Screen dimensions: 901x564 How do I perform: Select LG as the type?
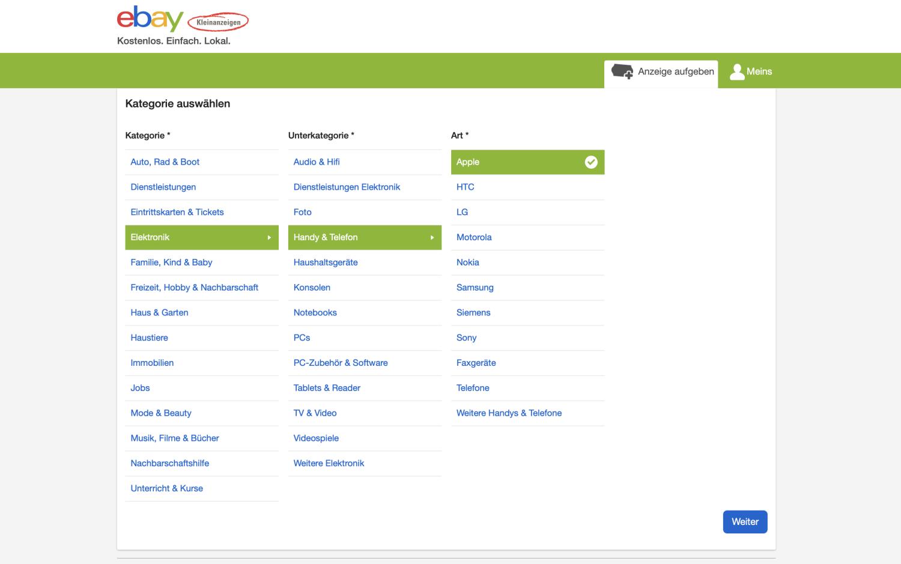(527, 213)
